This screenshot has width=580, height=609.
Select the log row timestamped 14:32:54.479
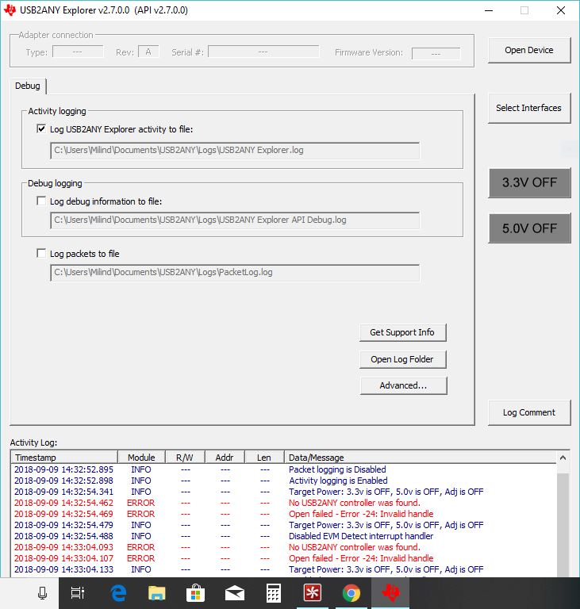click(284, 525)
